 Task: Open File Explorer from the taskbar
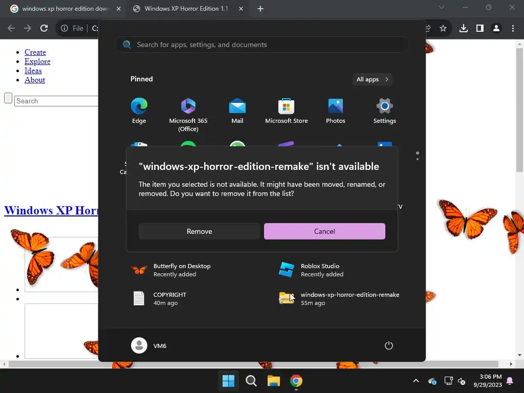[x=274, y=381]
